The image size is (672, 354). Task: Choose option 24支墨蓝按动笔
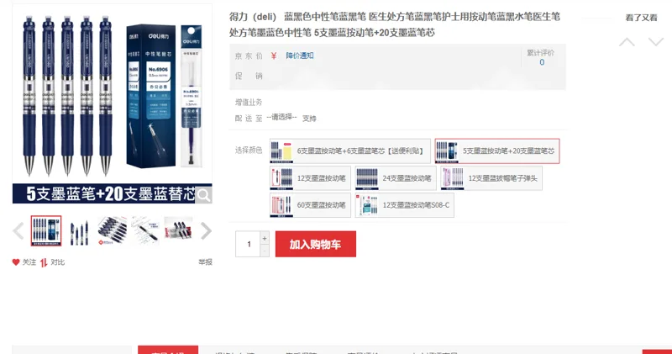(x=396, y=178)
